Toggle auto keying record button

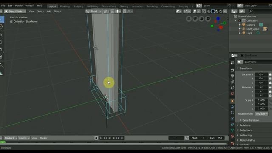pos(96,138)
